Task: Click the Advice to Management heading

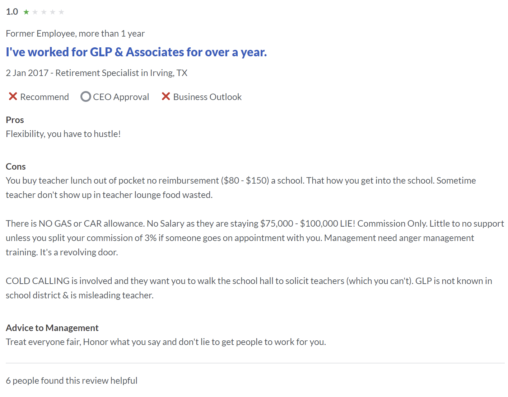Action: pos(52,328)
